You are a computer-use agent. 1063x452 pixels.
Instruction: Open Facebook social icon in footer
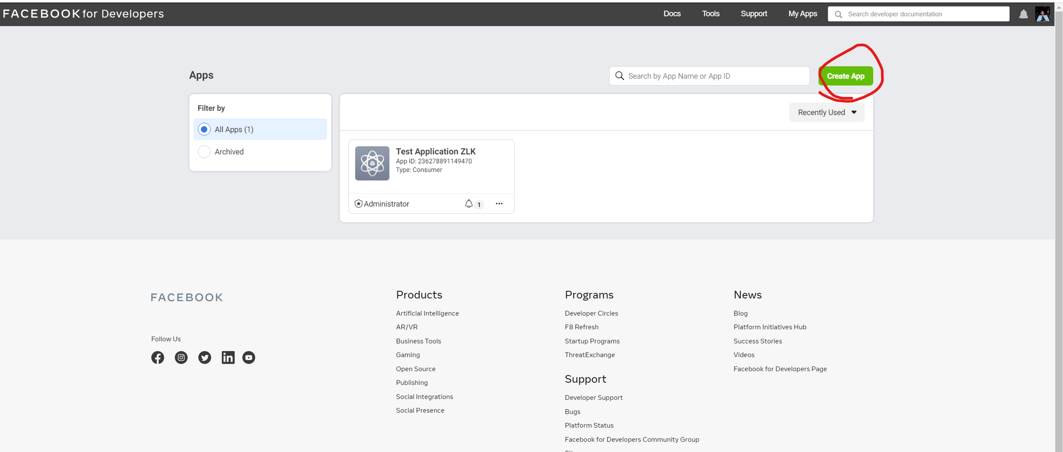click(x=158, y=357)
